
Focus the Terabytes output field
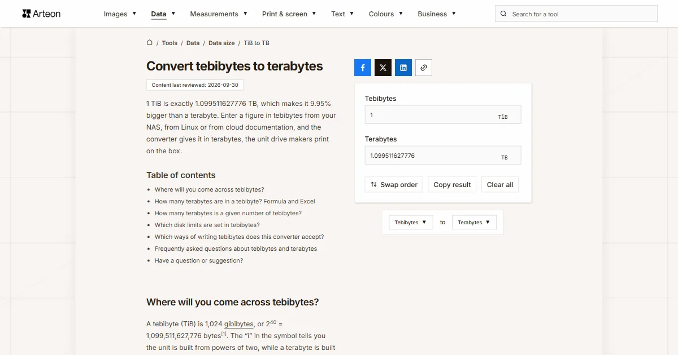(443, 156)
